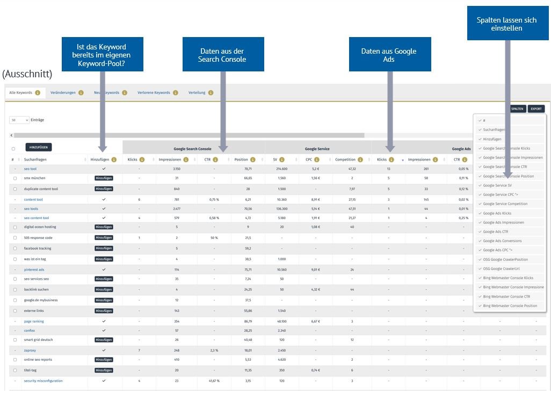Click the info icon beside the Competition column
551x393 pixels.
coord(360,159)
